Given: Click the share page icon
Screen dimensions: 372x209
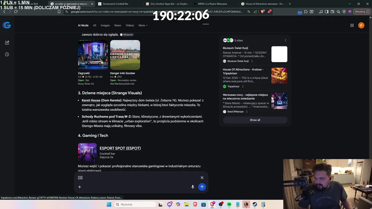Looking at the screenshot, I should 255,12.
